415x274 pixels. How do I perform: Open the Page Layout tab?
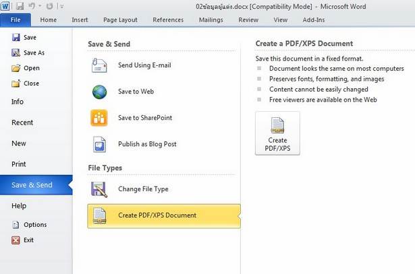click(120, 20)
